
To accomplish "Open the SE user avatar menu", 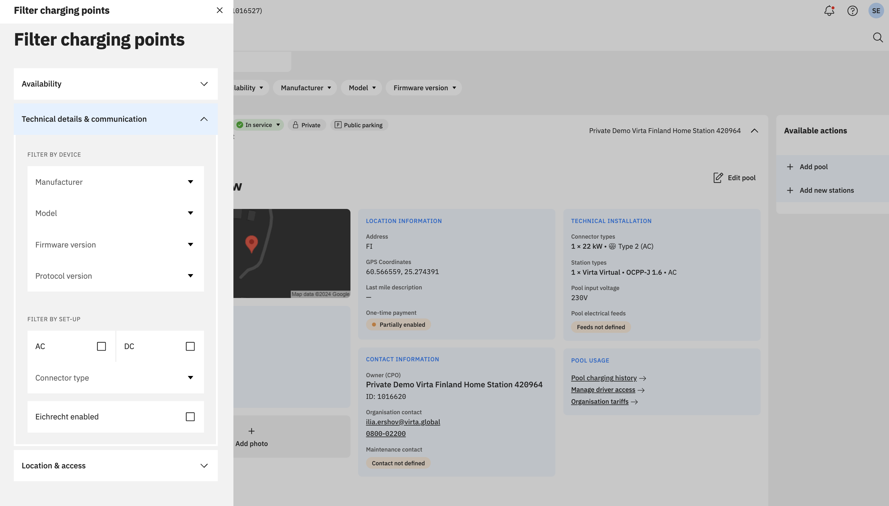I will click(876, 11).
